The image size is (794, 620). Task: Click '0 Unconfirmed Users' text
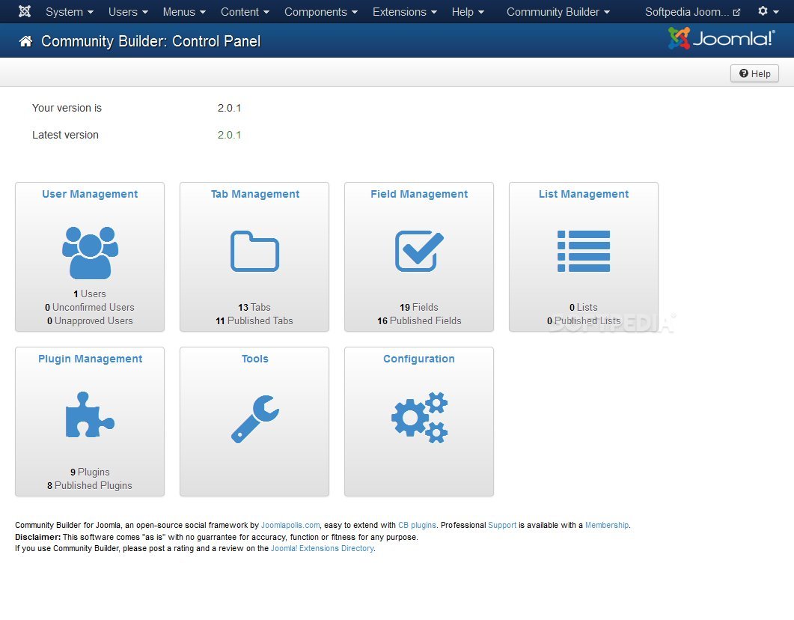[90, 308]
